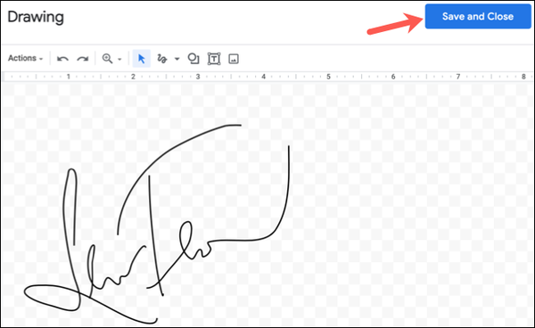Click the ruler at mark 4

point(263,77)
